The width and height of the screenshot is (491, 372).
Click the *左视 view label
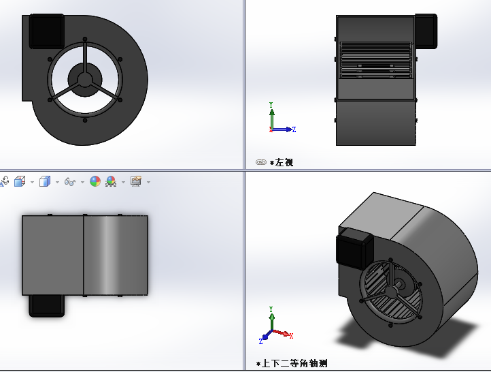[282, 162]
